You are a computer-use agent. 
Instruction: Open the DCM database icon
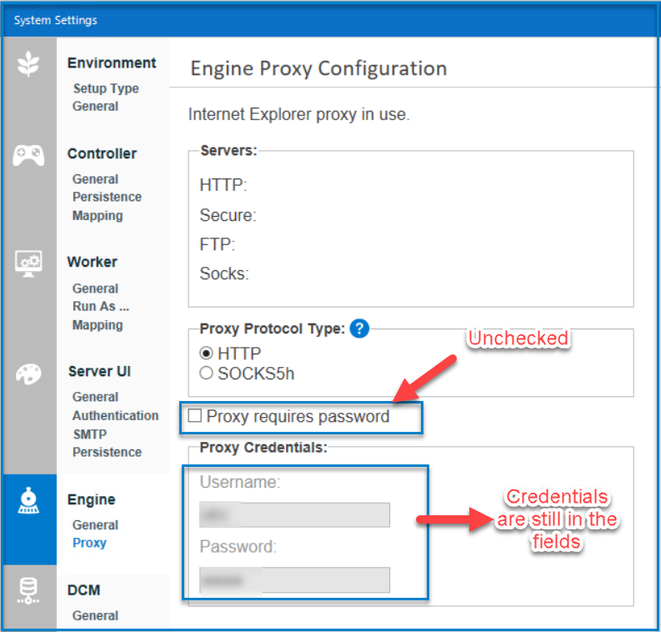pos(28,591)
